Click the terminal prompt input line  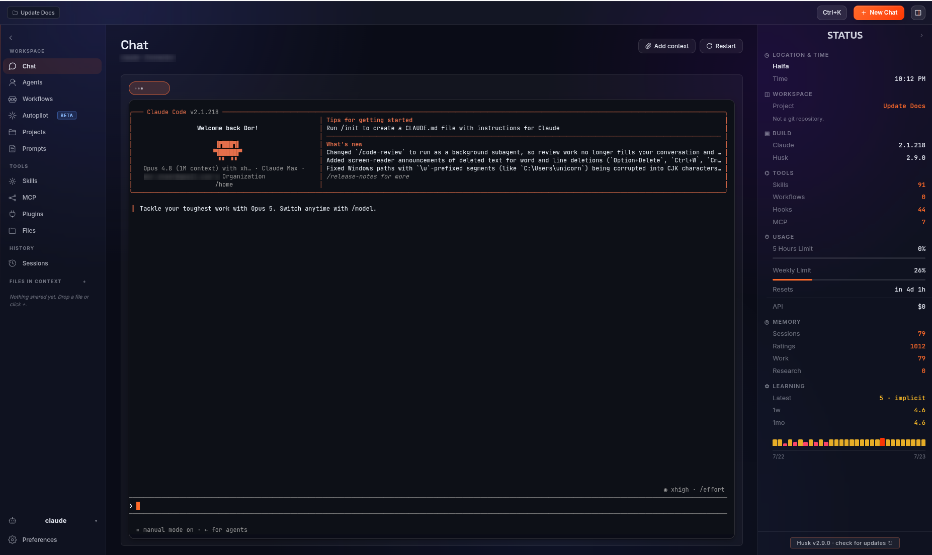[x=428, y=506]
